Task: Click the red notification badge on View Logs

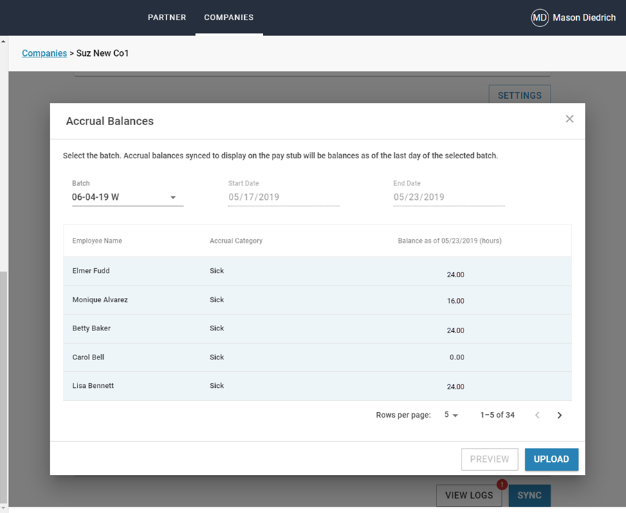Action: click(x=501, y=485)
